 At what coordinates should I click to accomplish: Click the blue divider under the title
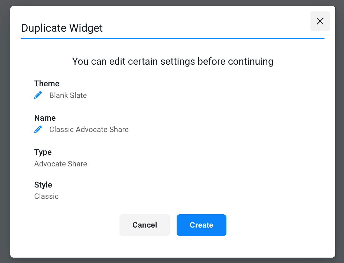tap(173, 38)
